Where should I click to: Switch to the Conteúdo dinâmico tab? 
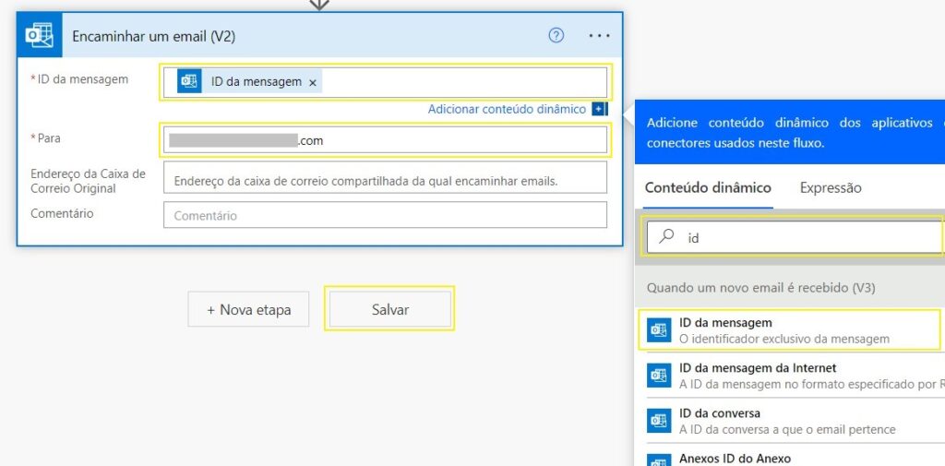(x=708, y=187)
